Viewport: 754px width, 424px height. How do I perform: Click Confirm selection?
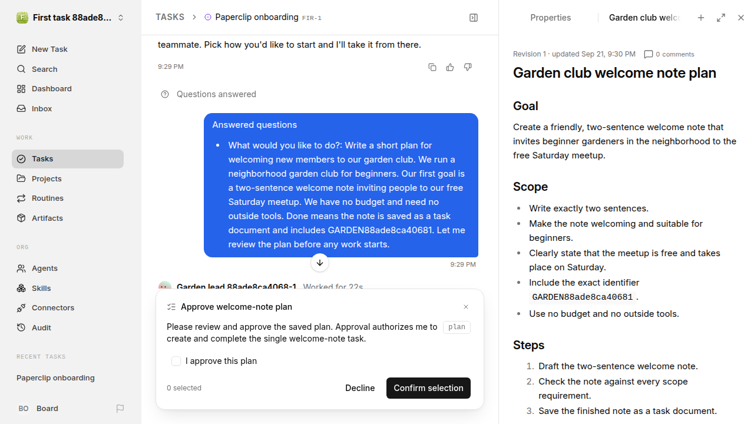point(428,388)
